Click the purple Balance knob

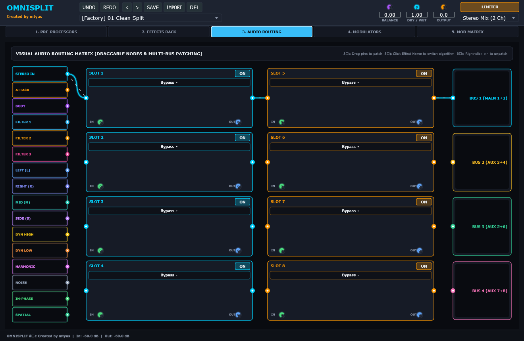tap(389, 7)
